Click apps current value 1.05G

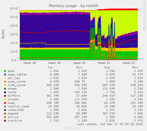point(54,71)
